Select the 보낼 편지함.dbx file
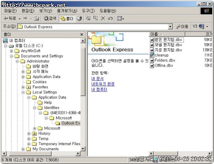Viewport: 214px width, 164px height. click(168, 45)
